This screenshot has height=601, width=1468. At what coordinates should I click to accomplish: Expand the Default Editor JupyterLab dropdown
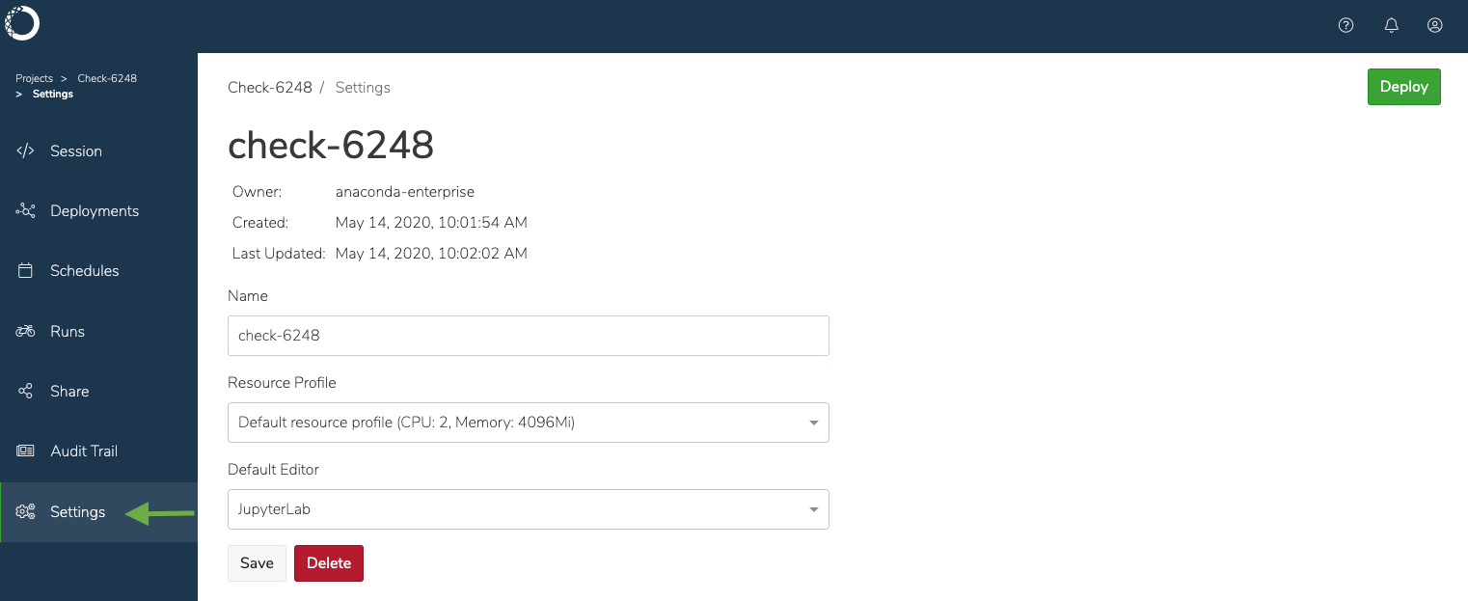(529, 509)
